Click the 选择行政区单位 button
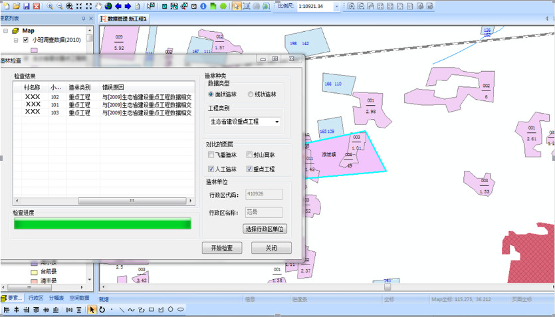The height and width of the screenshot is (317, 555). click(265, 229)
